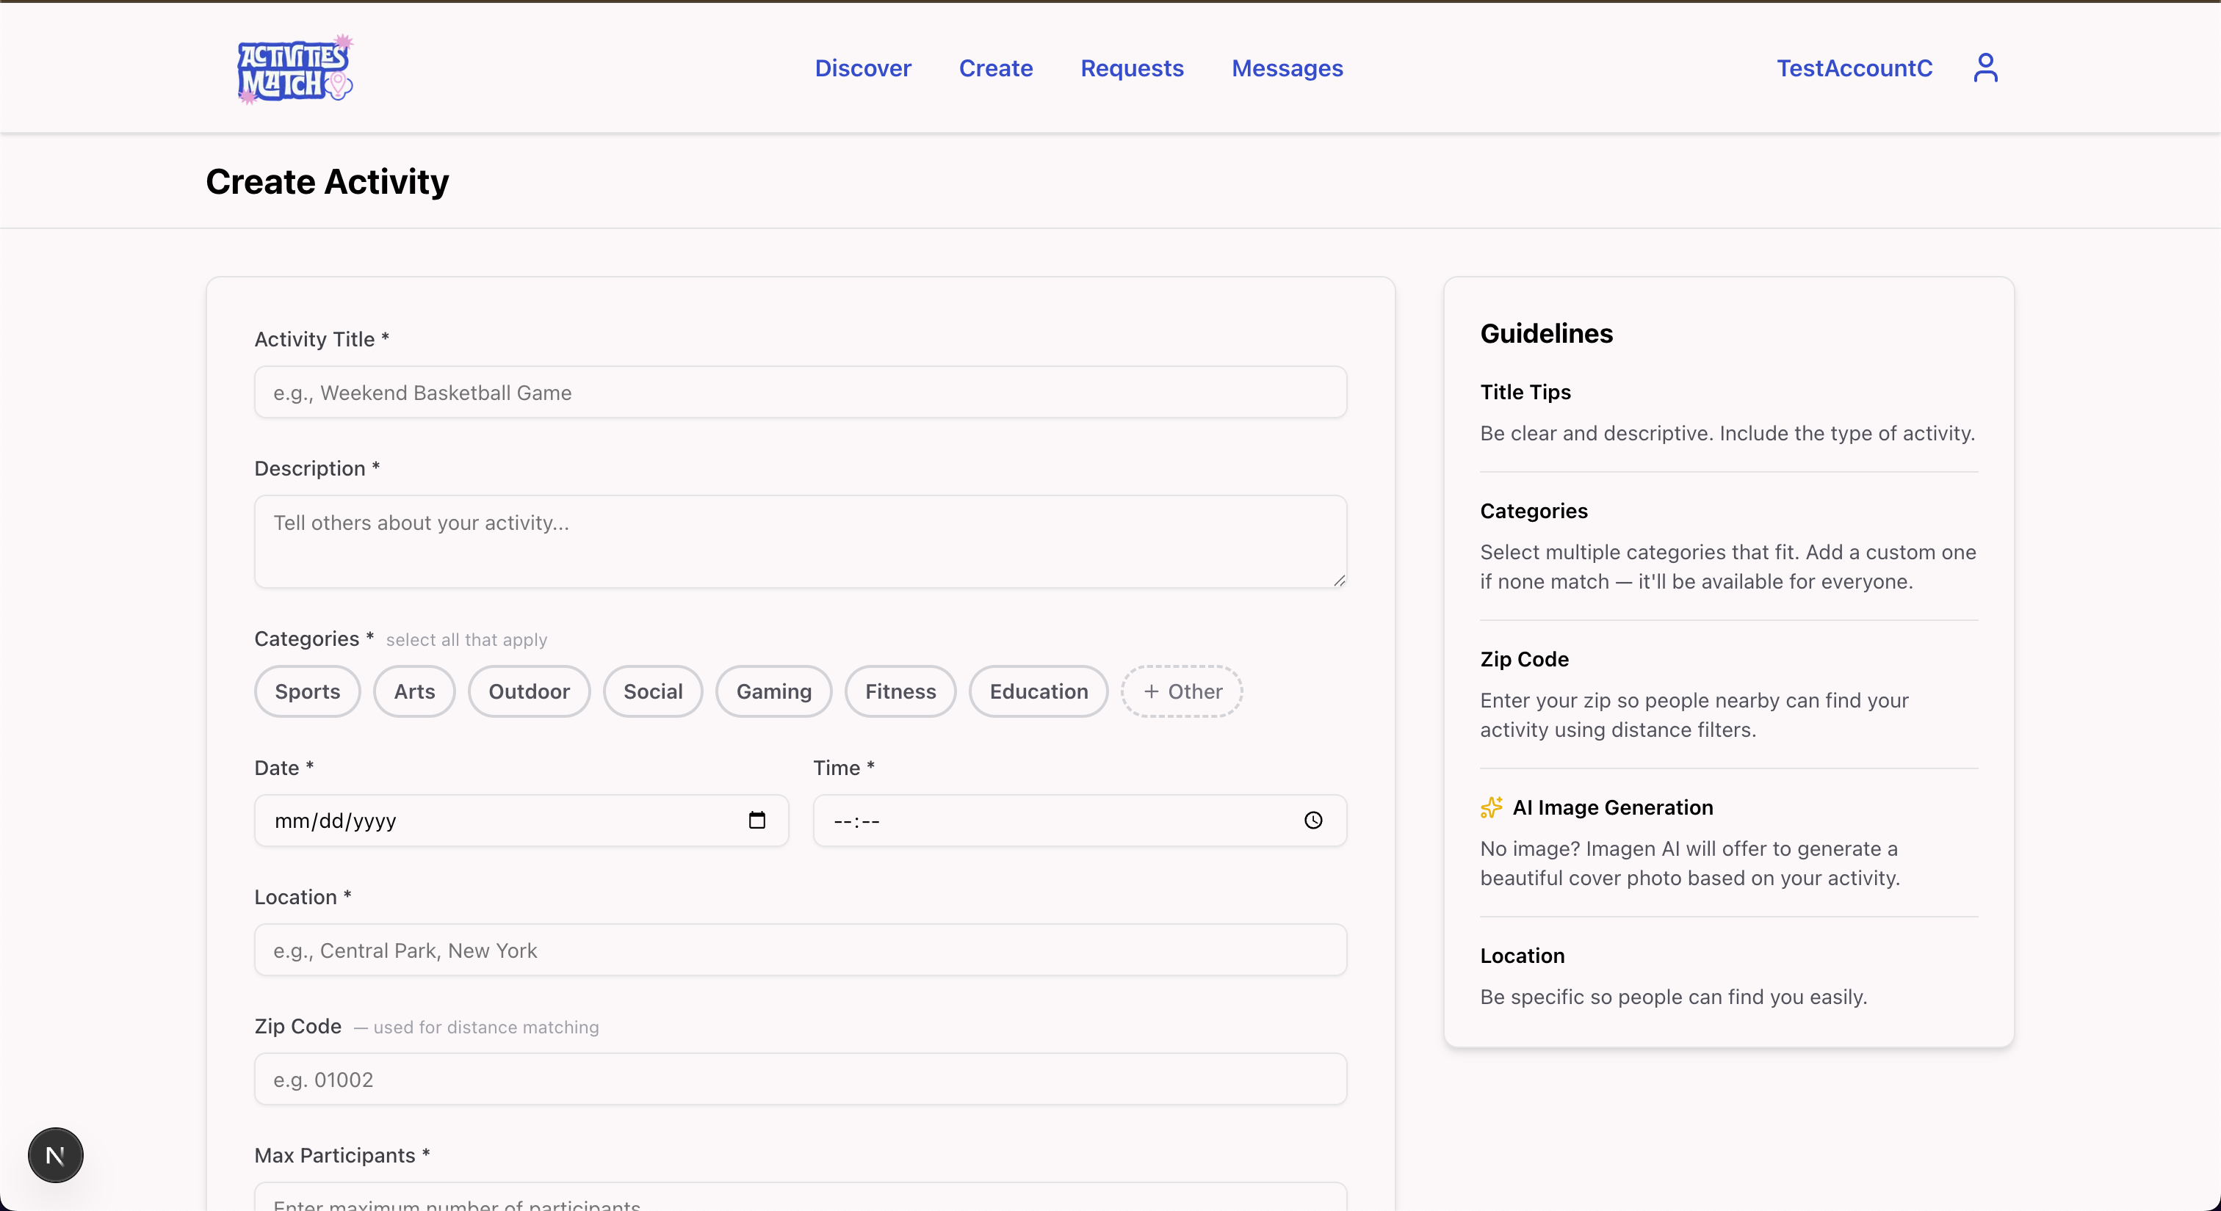Image resolution: width=2221 pixels, height=1211 pixels.
Task: Toggle the Sports category chip
Action: [x=307, y=691]
